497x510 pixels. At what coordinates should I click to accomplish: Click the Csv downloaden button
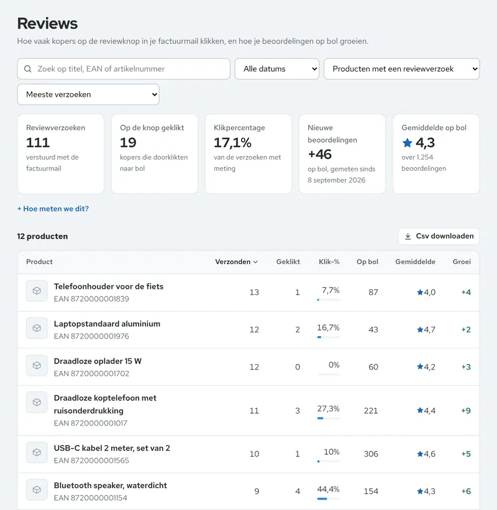[x=439, y=237]
